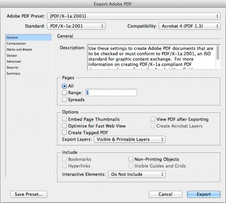The height and width of the screenshot is (203, 226).
Task: Switch to the Compression section
Action: [x=29, y=43]
